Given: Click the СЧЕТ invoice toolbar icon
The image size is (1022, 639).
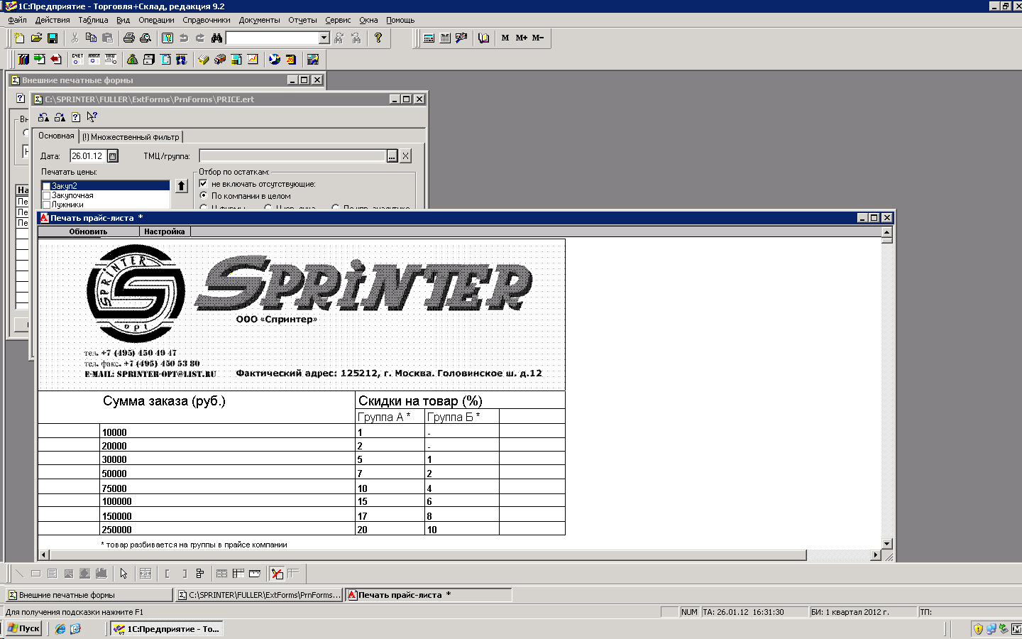Looking at the screenshot, I should click(x=77, y=60).
